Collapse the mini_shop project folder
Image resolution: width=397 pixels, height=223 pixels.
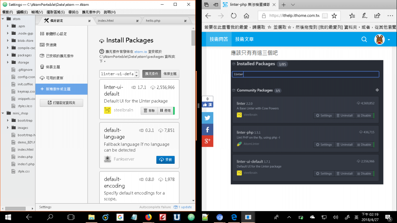(3, 113)
